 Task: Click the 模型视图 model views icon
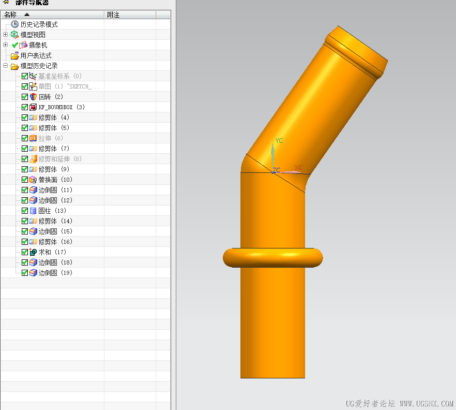(14, 35)
